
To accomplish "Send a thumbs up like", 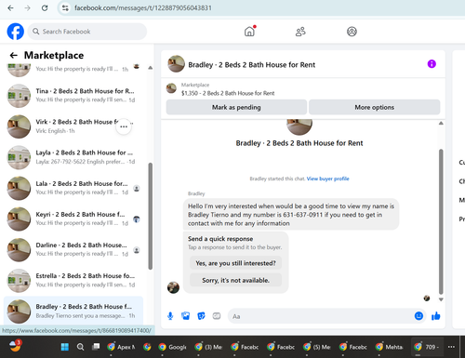I will 435,316.
